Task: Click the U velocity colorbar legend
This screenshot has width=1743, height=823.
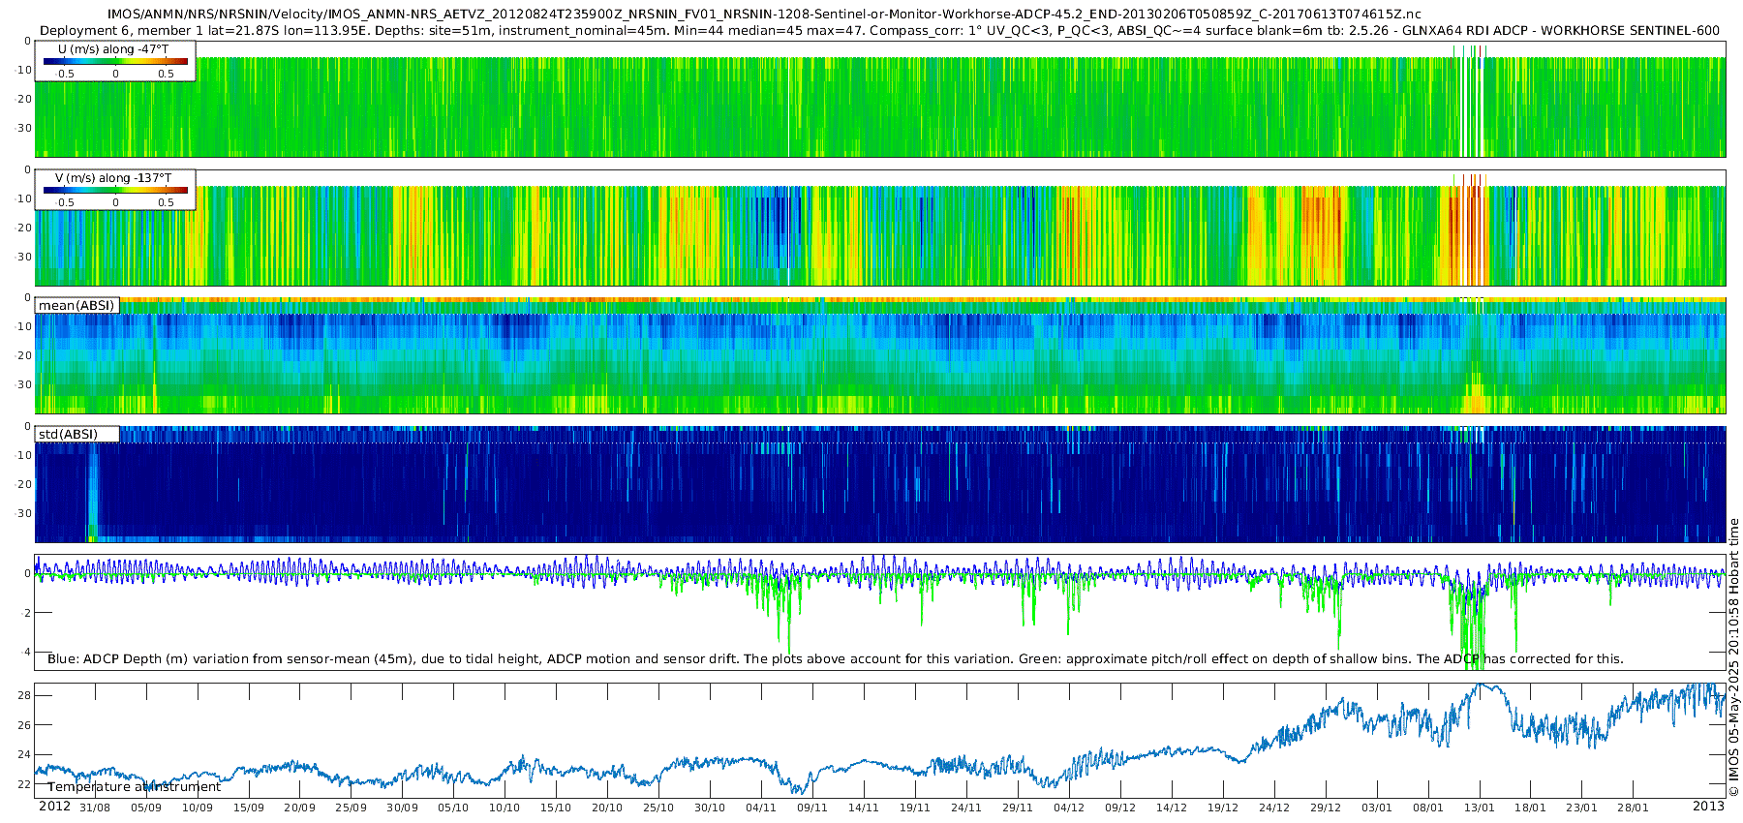Action: [115, 61]
